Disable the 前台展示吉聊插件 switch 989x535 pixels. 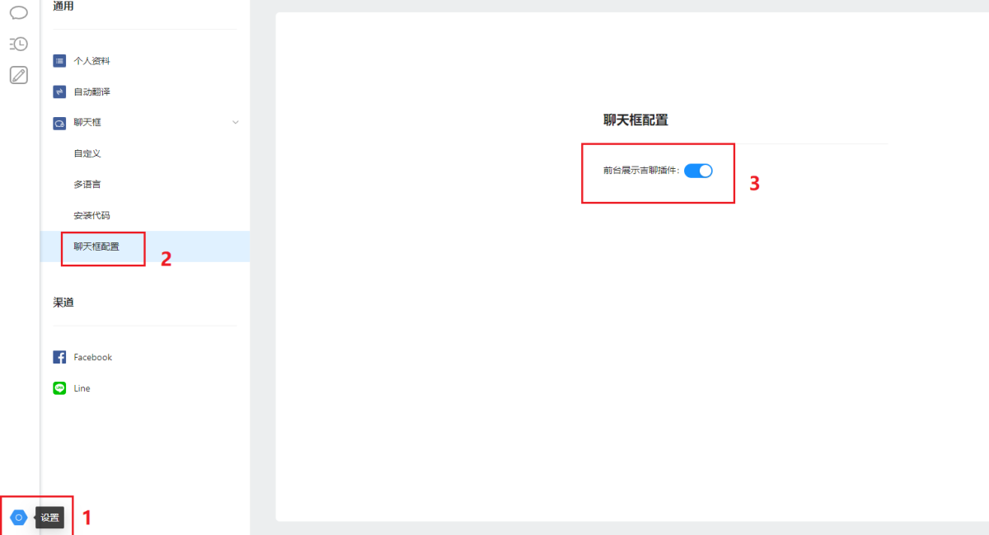pos(698,171)
